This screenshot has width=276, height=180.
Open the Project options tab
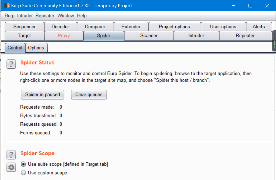[x=174, y=27]
